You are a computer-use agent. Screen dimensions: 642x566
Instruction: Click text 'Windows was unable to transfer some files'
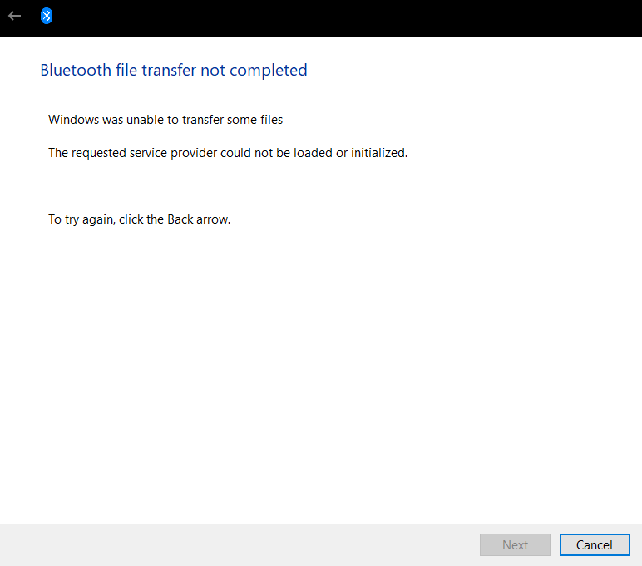[x=165, y=120]
